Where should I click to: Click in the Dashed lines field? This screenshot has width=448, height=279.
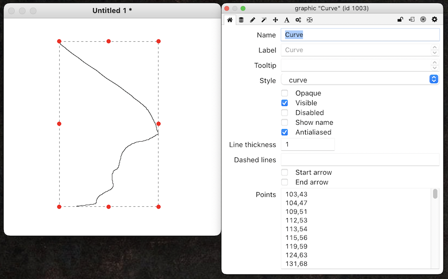pos(360,160)
